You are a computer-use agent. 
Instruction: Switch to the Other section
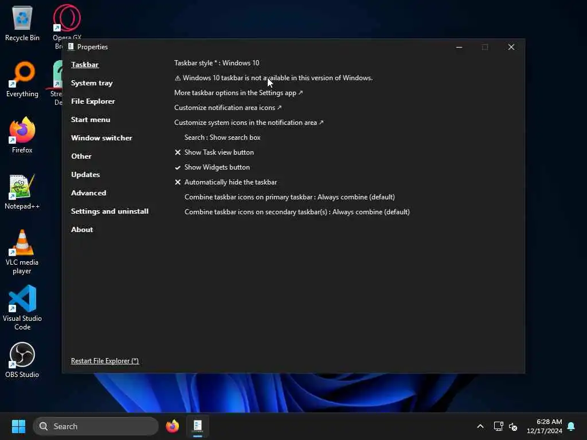click(x=81, y=156)
